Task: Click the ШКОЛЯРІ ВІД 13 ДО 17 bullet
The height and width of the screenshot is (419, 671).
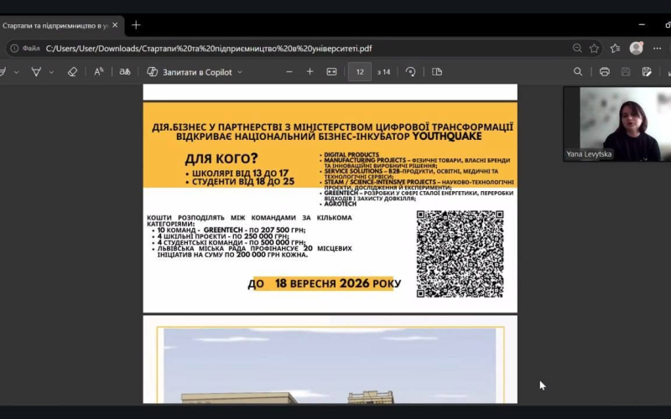Action: [240, 173]
